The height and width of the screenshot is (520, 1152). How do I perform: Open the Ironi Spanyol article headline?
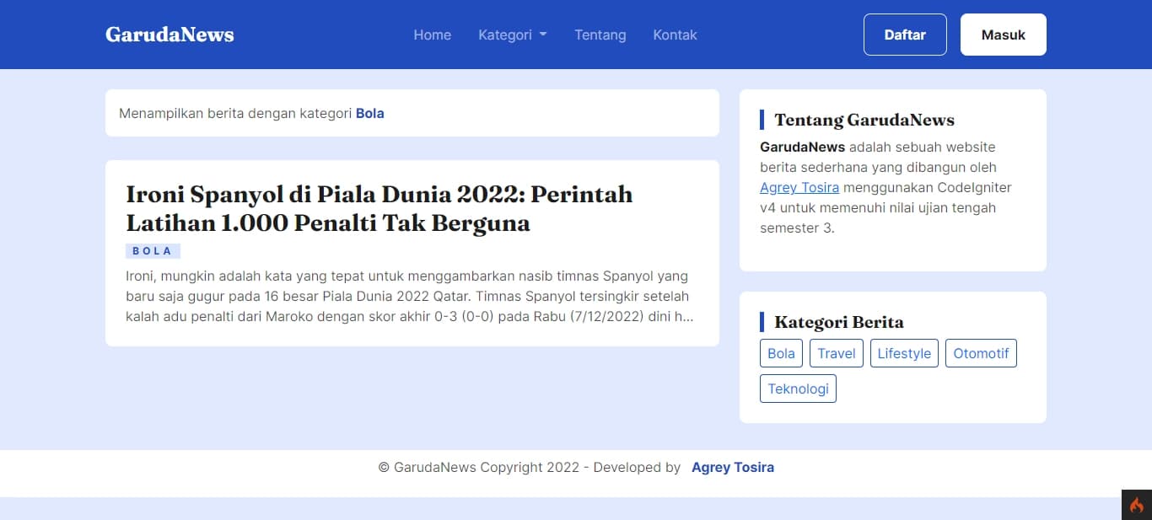pos(379,208)
